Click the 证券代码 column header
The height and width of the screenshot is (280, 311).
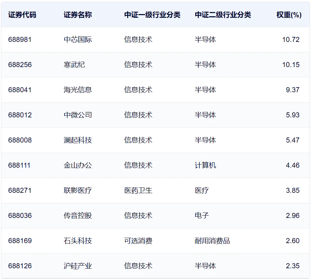tap(22, 15)
